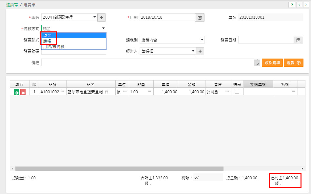Focus the 發票日期 input field
This screenshot has height=194, width=311.
(266, 40)
